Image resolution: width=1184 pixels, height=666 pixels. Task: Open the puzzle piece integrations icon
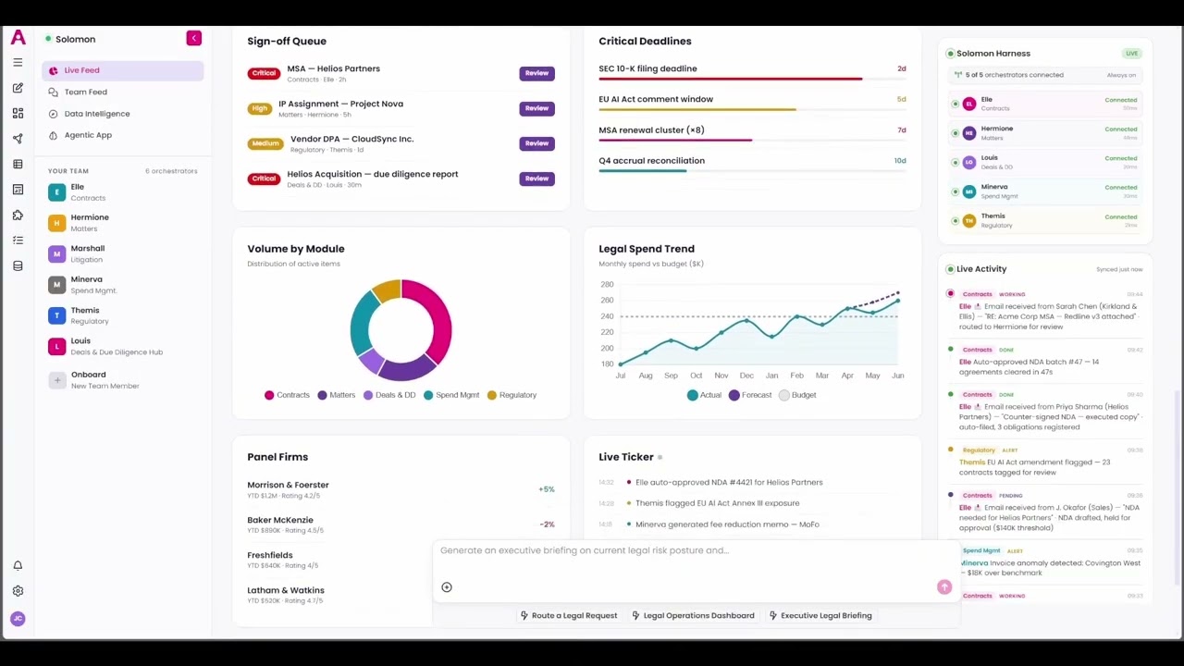click(x=18, y=216)
